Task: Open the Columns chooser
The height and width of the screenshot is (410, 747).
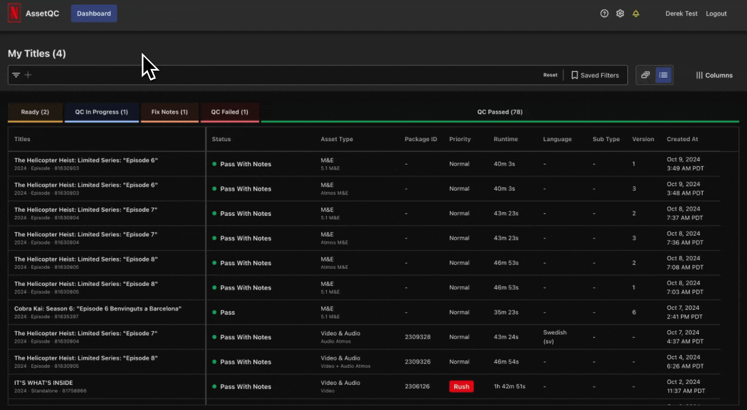Action: pyautogui.click(x=714, y=75)
